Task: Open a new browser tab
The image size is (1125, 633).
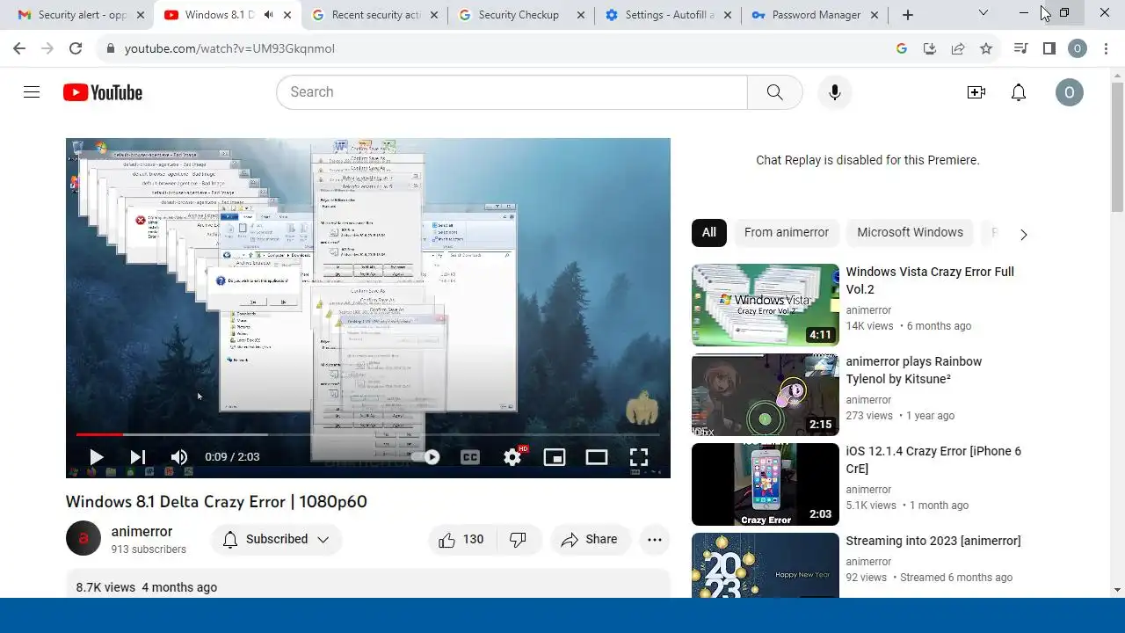Action: (x=908, y=15)
